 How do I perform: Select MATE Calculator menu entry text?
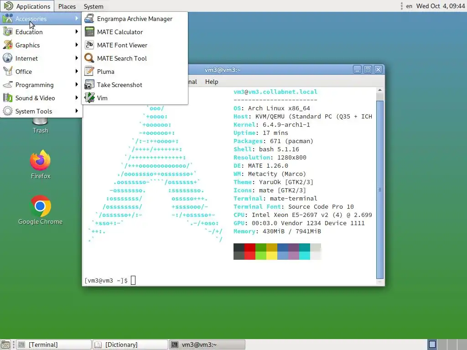pos(120,32)
